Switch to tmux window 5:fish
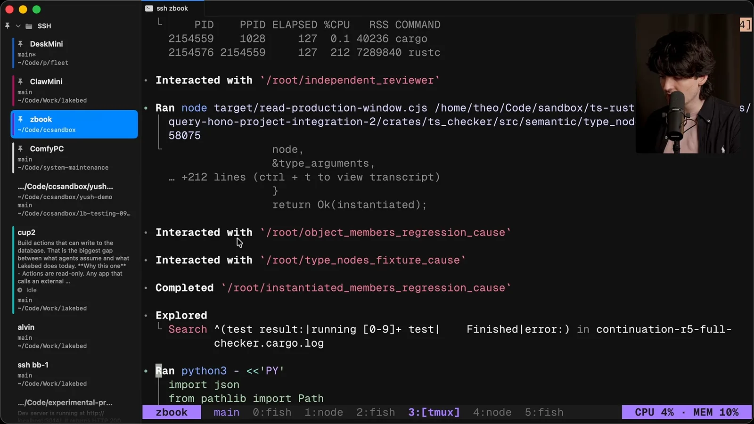Image resolution: width=754 pixels, height=424 pixels. coord(544,412)
